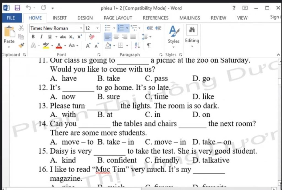Open the font size 12 dropdown
Image resolution: width=282 pixels, height=190 pixels.
coord(97,28)
